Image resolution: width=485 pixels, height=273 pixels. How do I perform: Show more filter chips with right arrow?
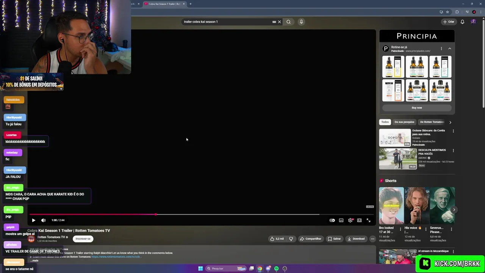pos(450,122)
